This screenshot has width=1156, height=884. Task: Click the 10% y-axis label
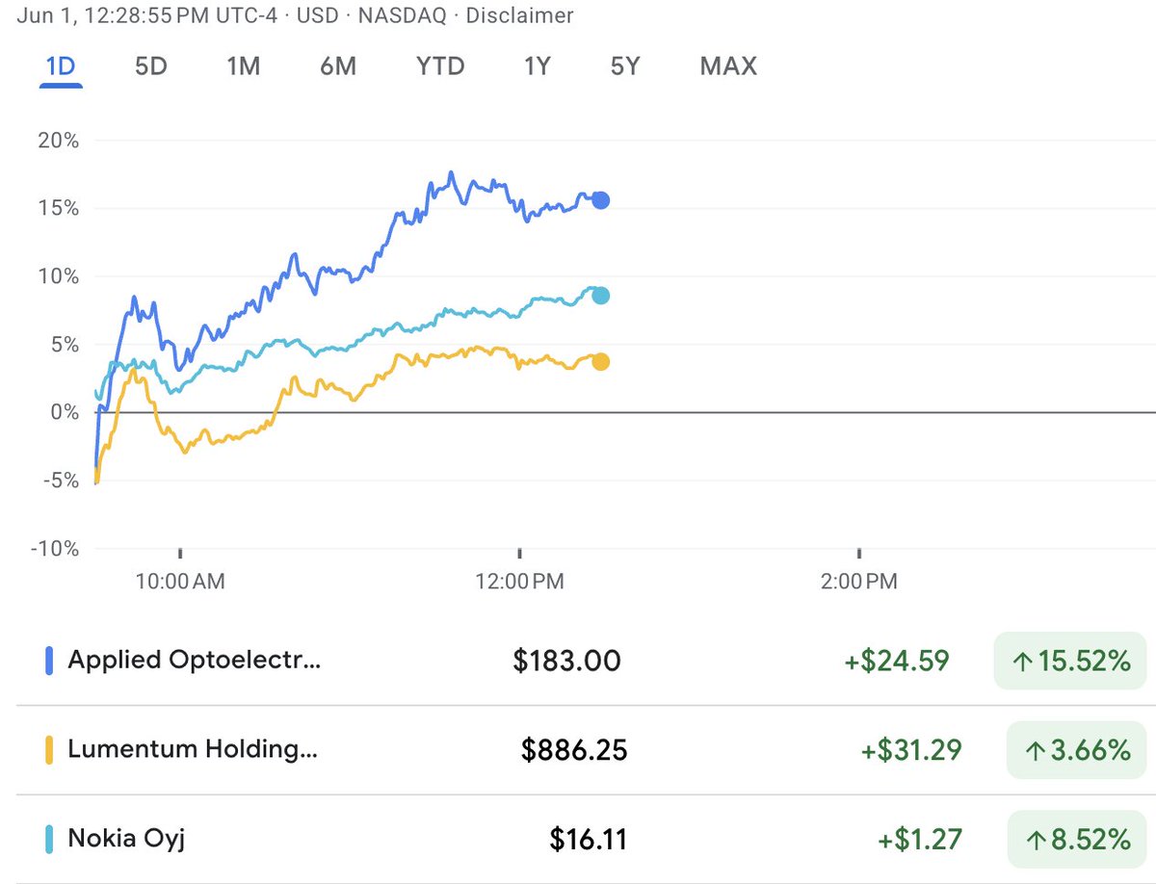pyautogui.click(x=59, y=276)
